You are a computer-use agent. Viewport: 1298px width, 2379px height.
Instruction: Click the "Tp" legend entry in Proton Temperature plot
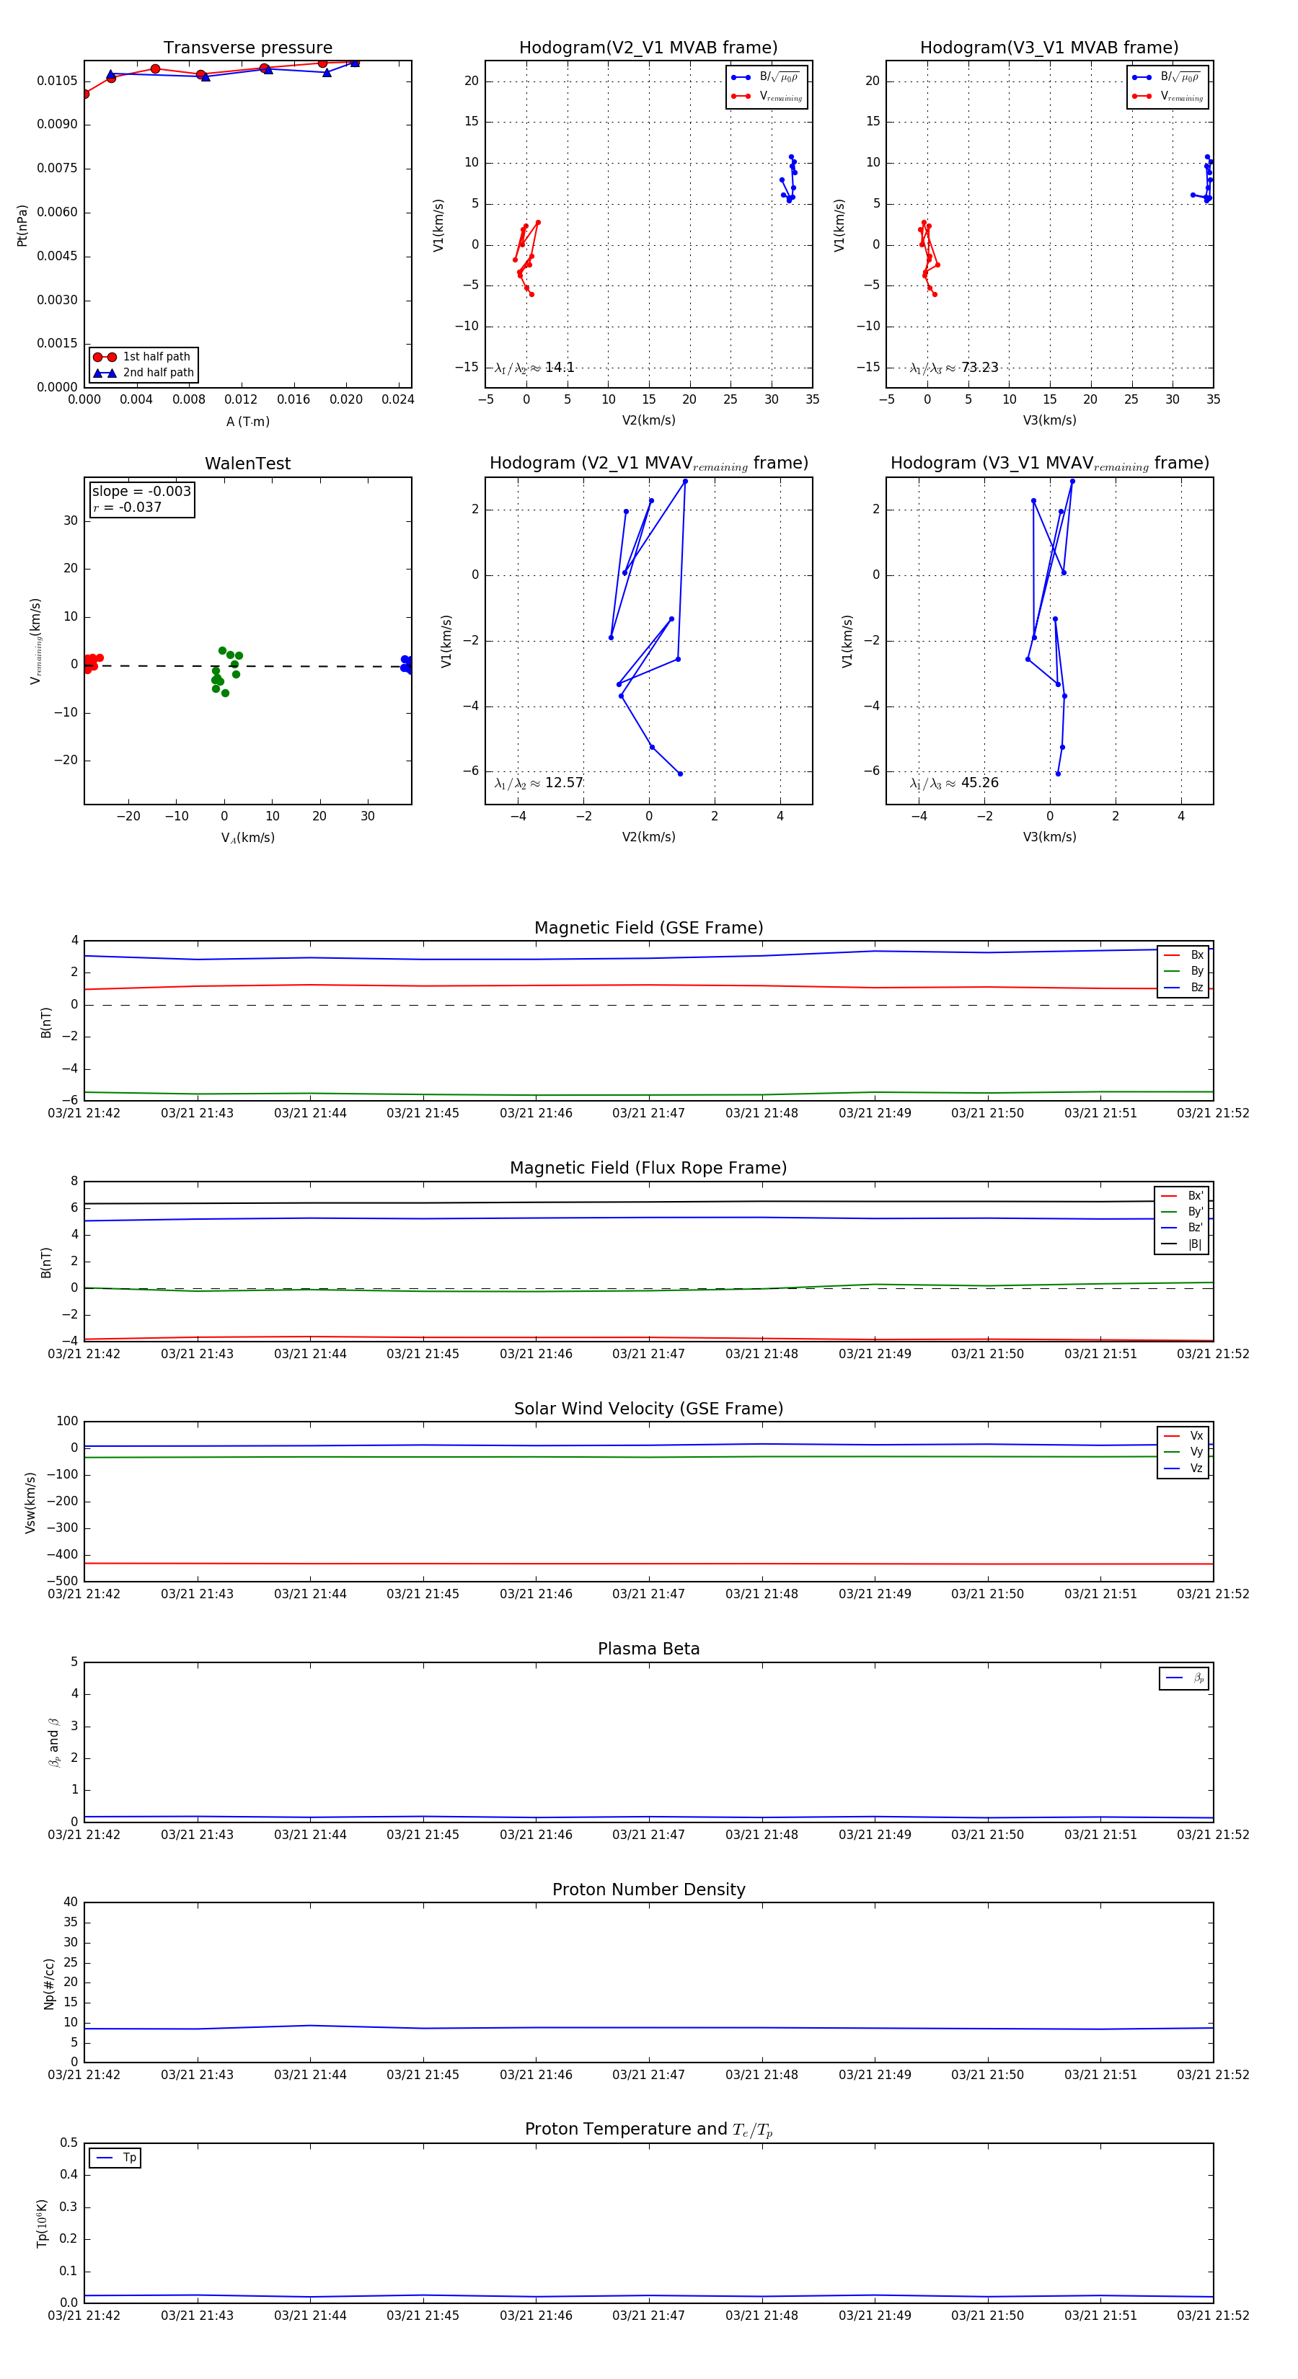(x=115, y=2158)
